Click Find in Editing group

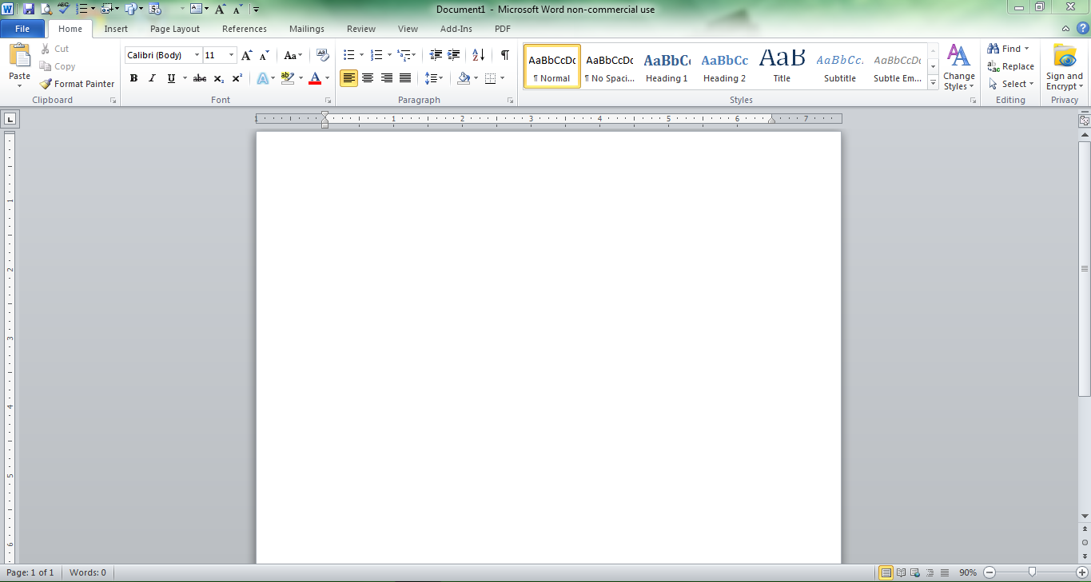click(x=1009, y=49)
